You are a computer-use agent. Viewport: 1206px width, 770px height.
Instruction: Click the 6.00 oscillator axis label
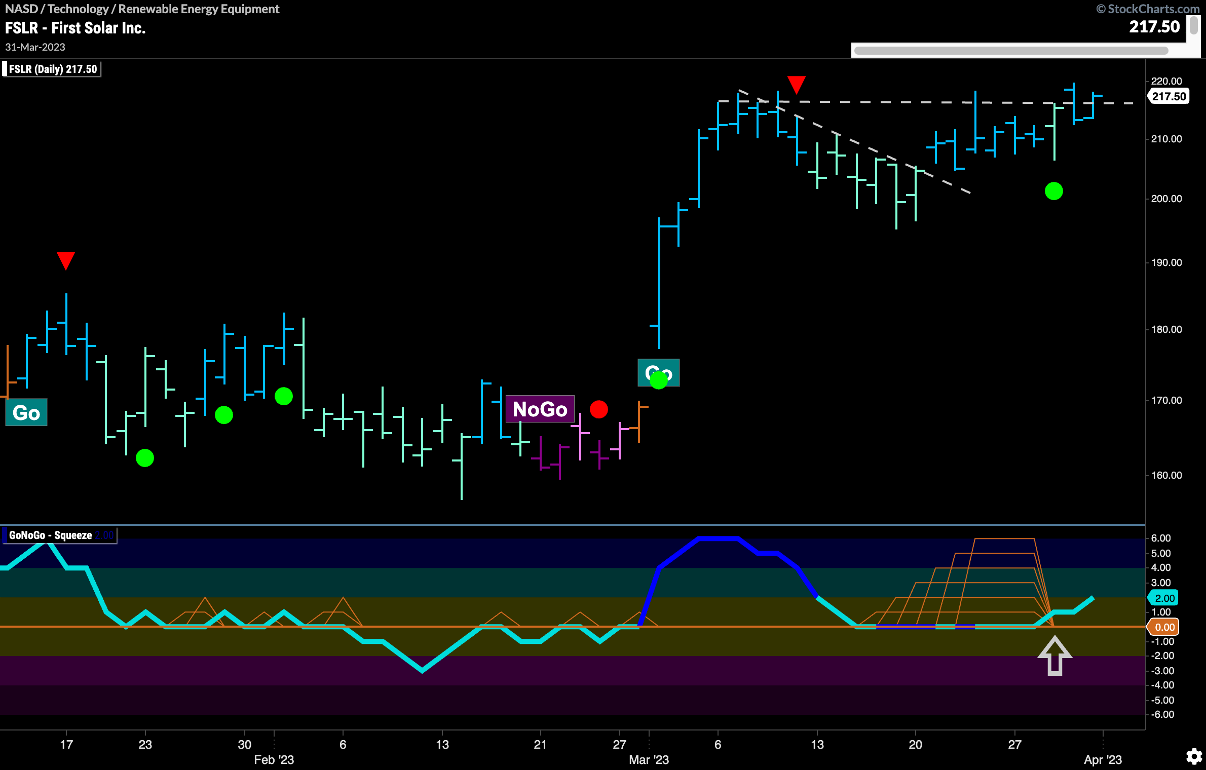pos(1161,538)
